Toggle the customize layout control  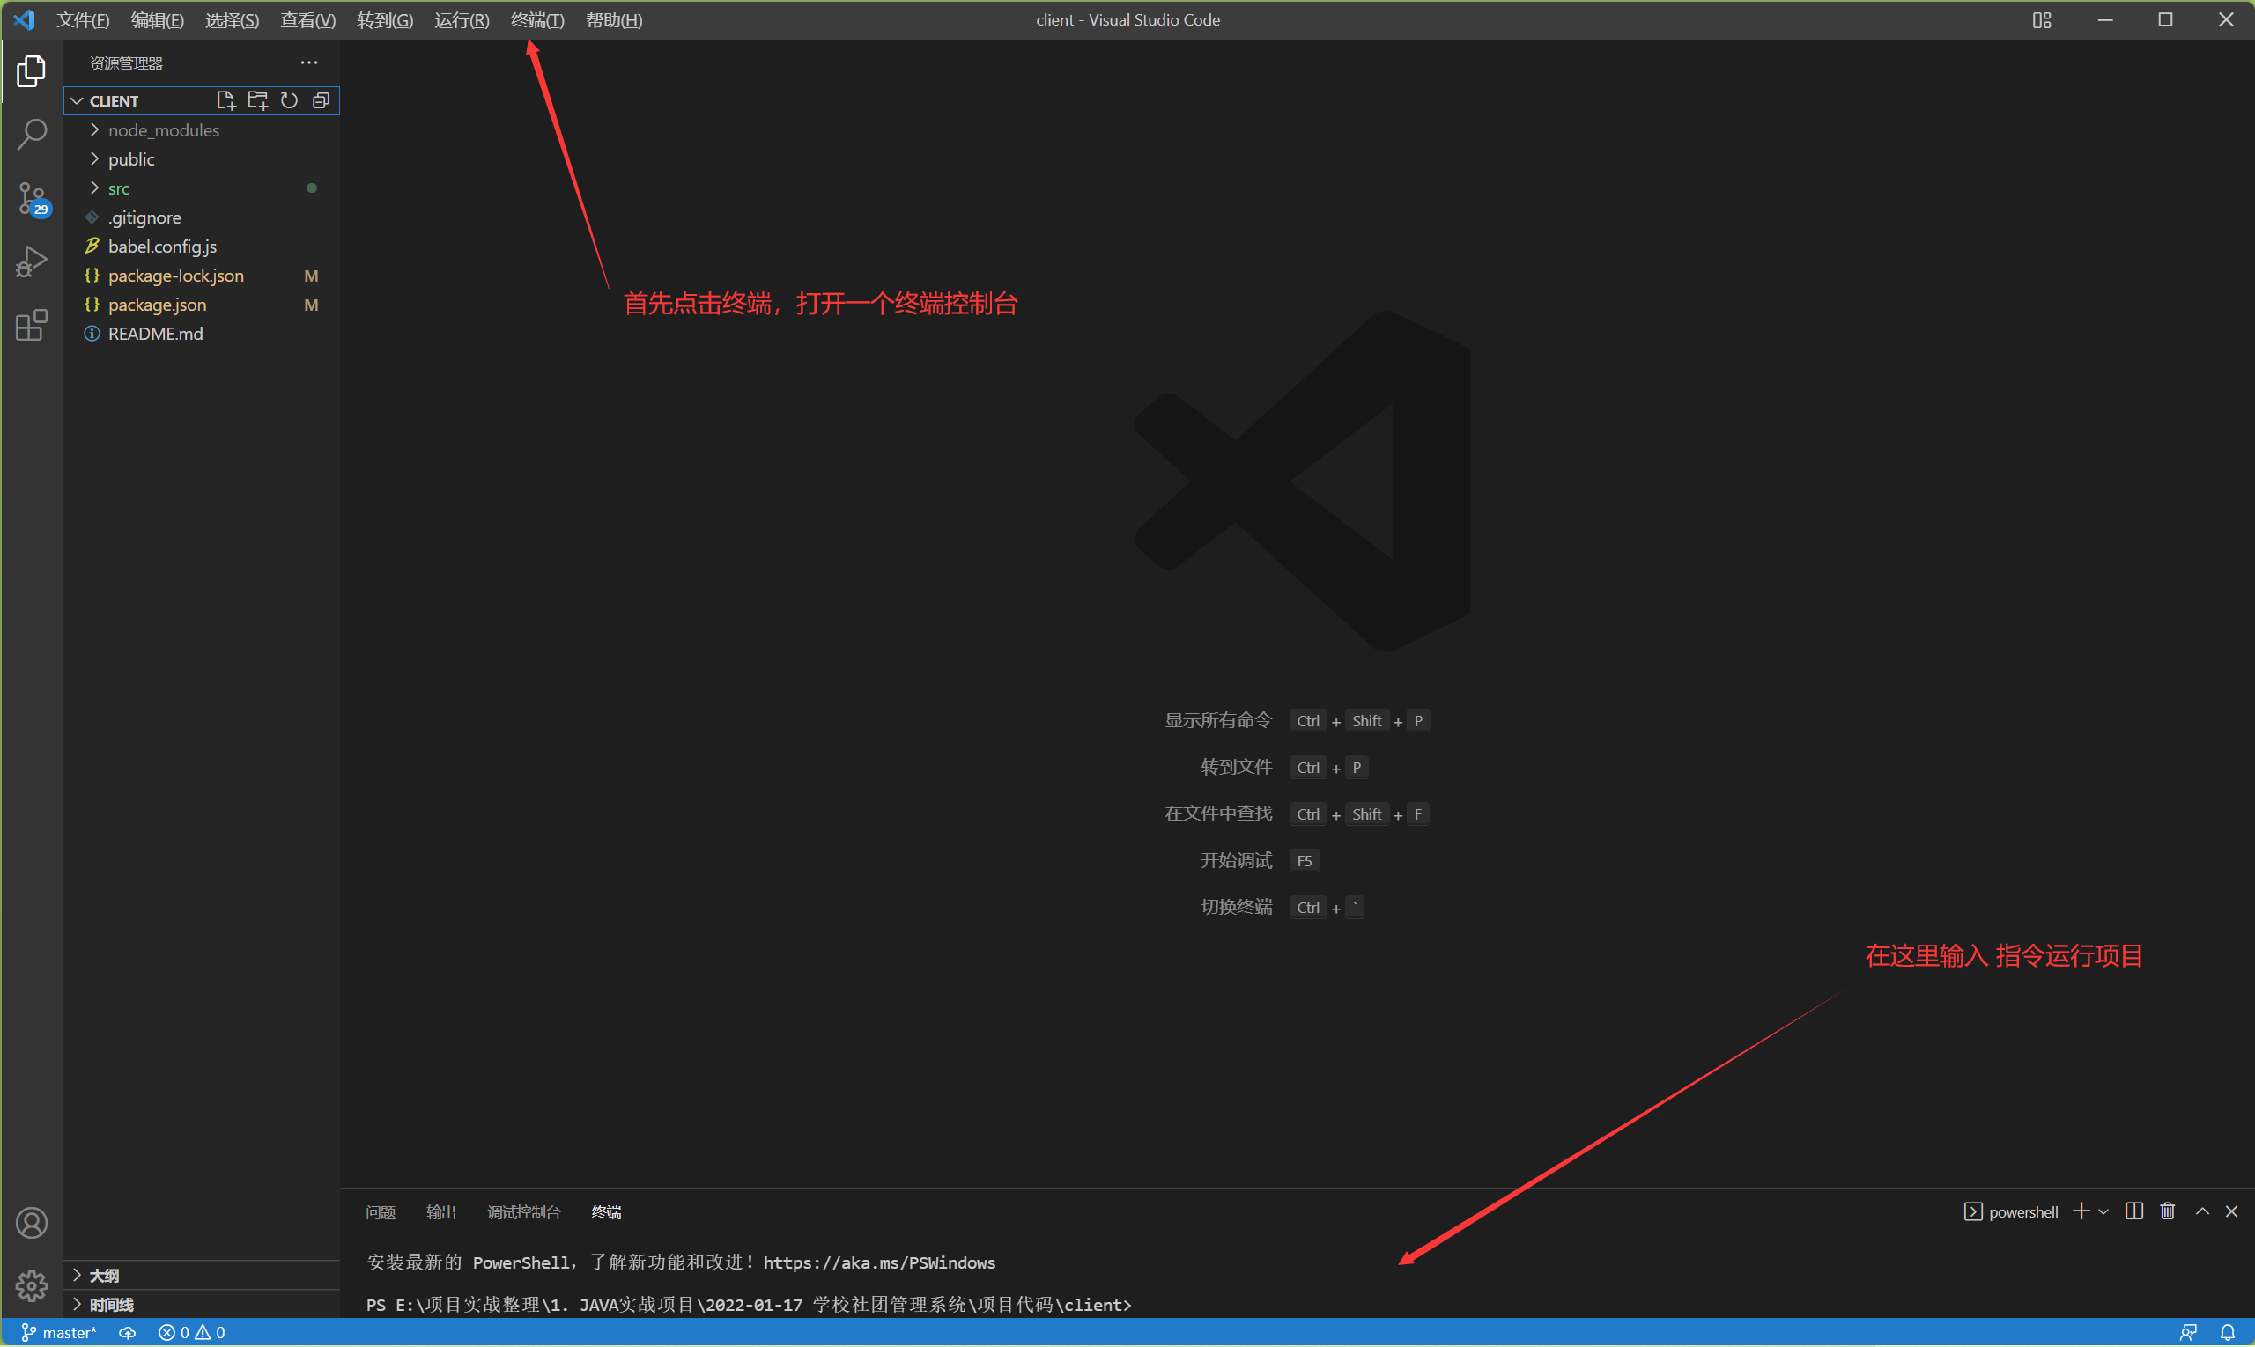[2042, 20]
